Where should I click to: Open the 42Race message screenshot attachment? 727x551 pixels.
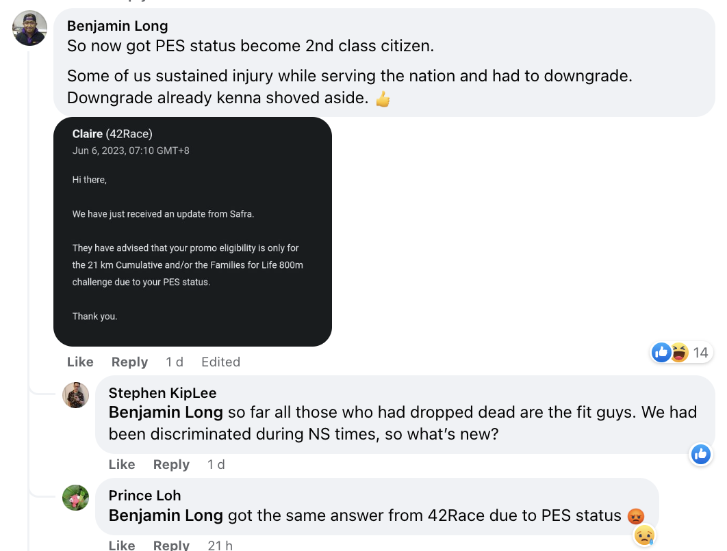[192, 232]
